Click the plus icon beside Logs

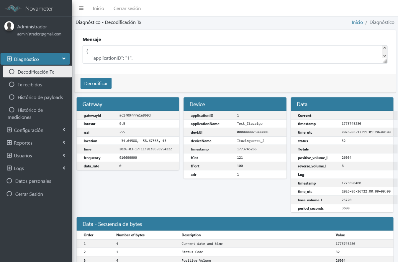click(9, 168)
